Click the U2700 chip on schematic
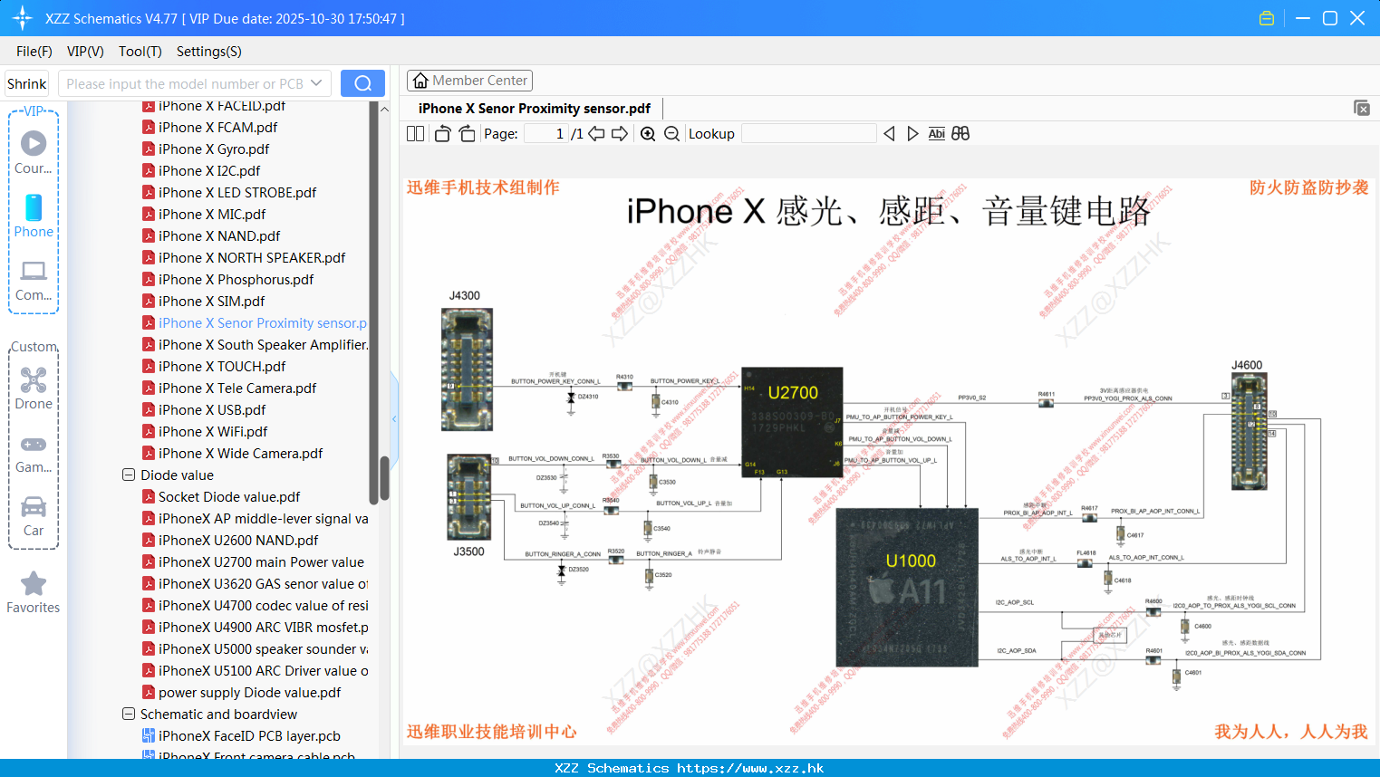The width and height of the screenshot is (1380, 777). pos(792,421)
